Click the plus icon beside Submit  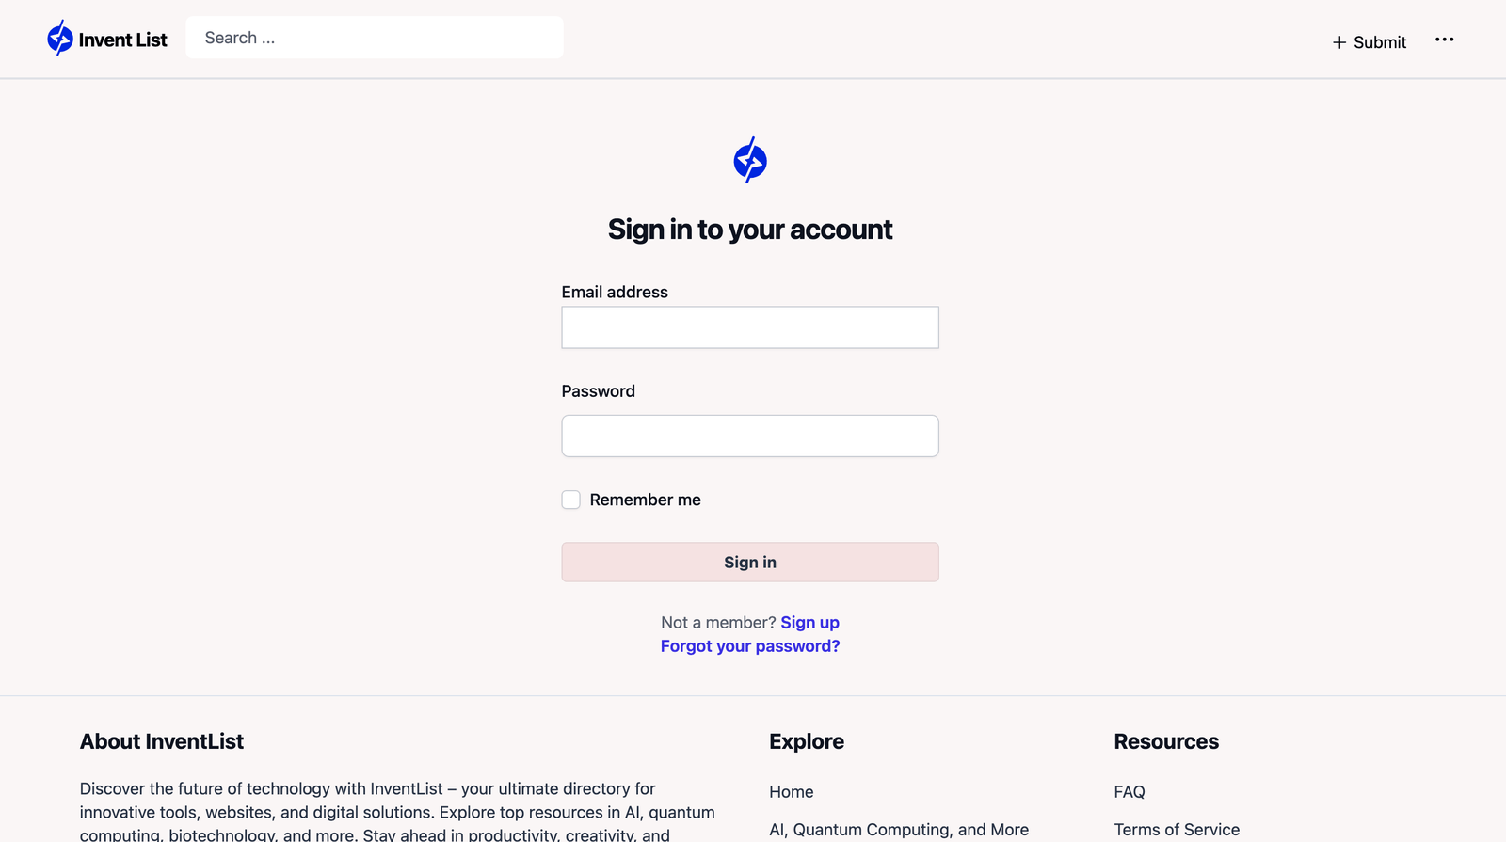[x=1339, y=42]
